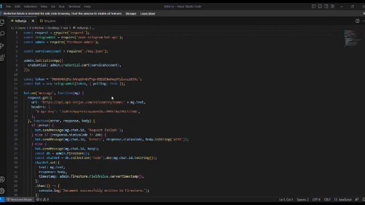This screenshot has width=365, height=205.
Task: Open the Customize Layout icon
Action: [332, 6]
